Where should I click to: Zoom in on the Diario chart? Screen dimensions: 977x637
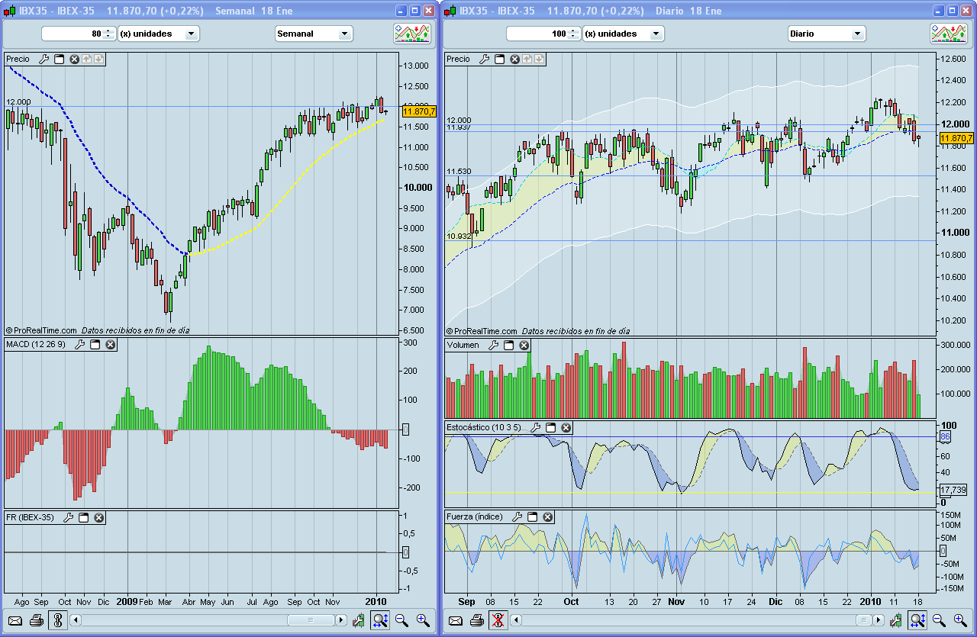960,620
